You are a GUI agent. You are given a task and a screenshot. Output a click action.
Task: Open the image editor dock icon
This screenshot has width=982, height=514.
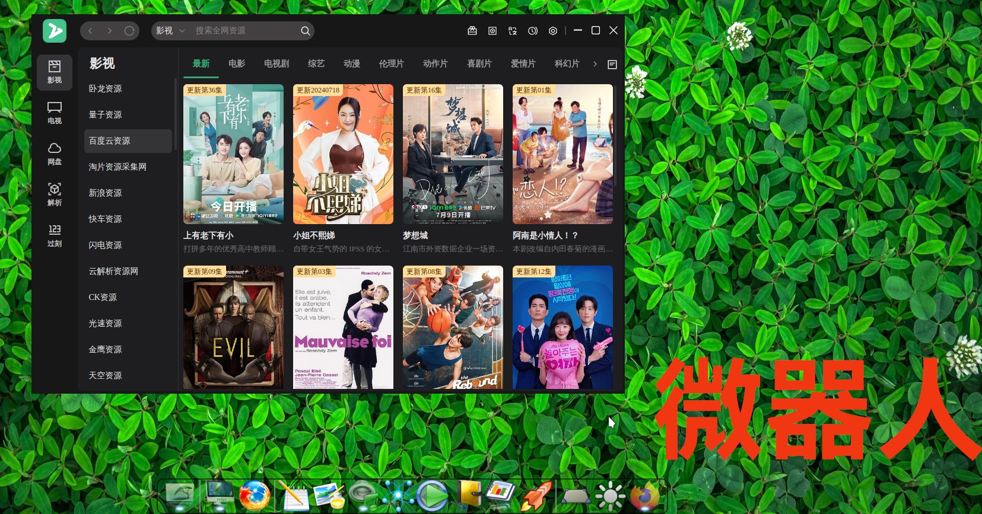click(329, 496)
